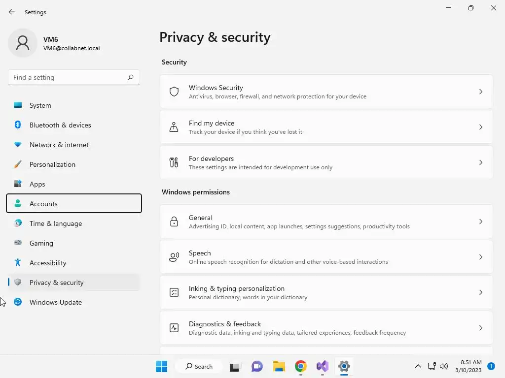The image size is (505, 378).
Task: Click the Diagnostics & feedback icon
Action: point(174,328)
